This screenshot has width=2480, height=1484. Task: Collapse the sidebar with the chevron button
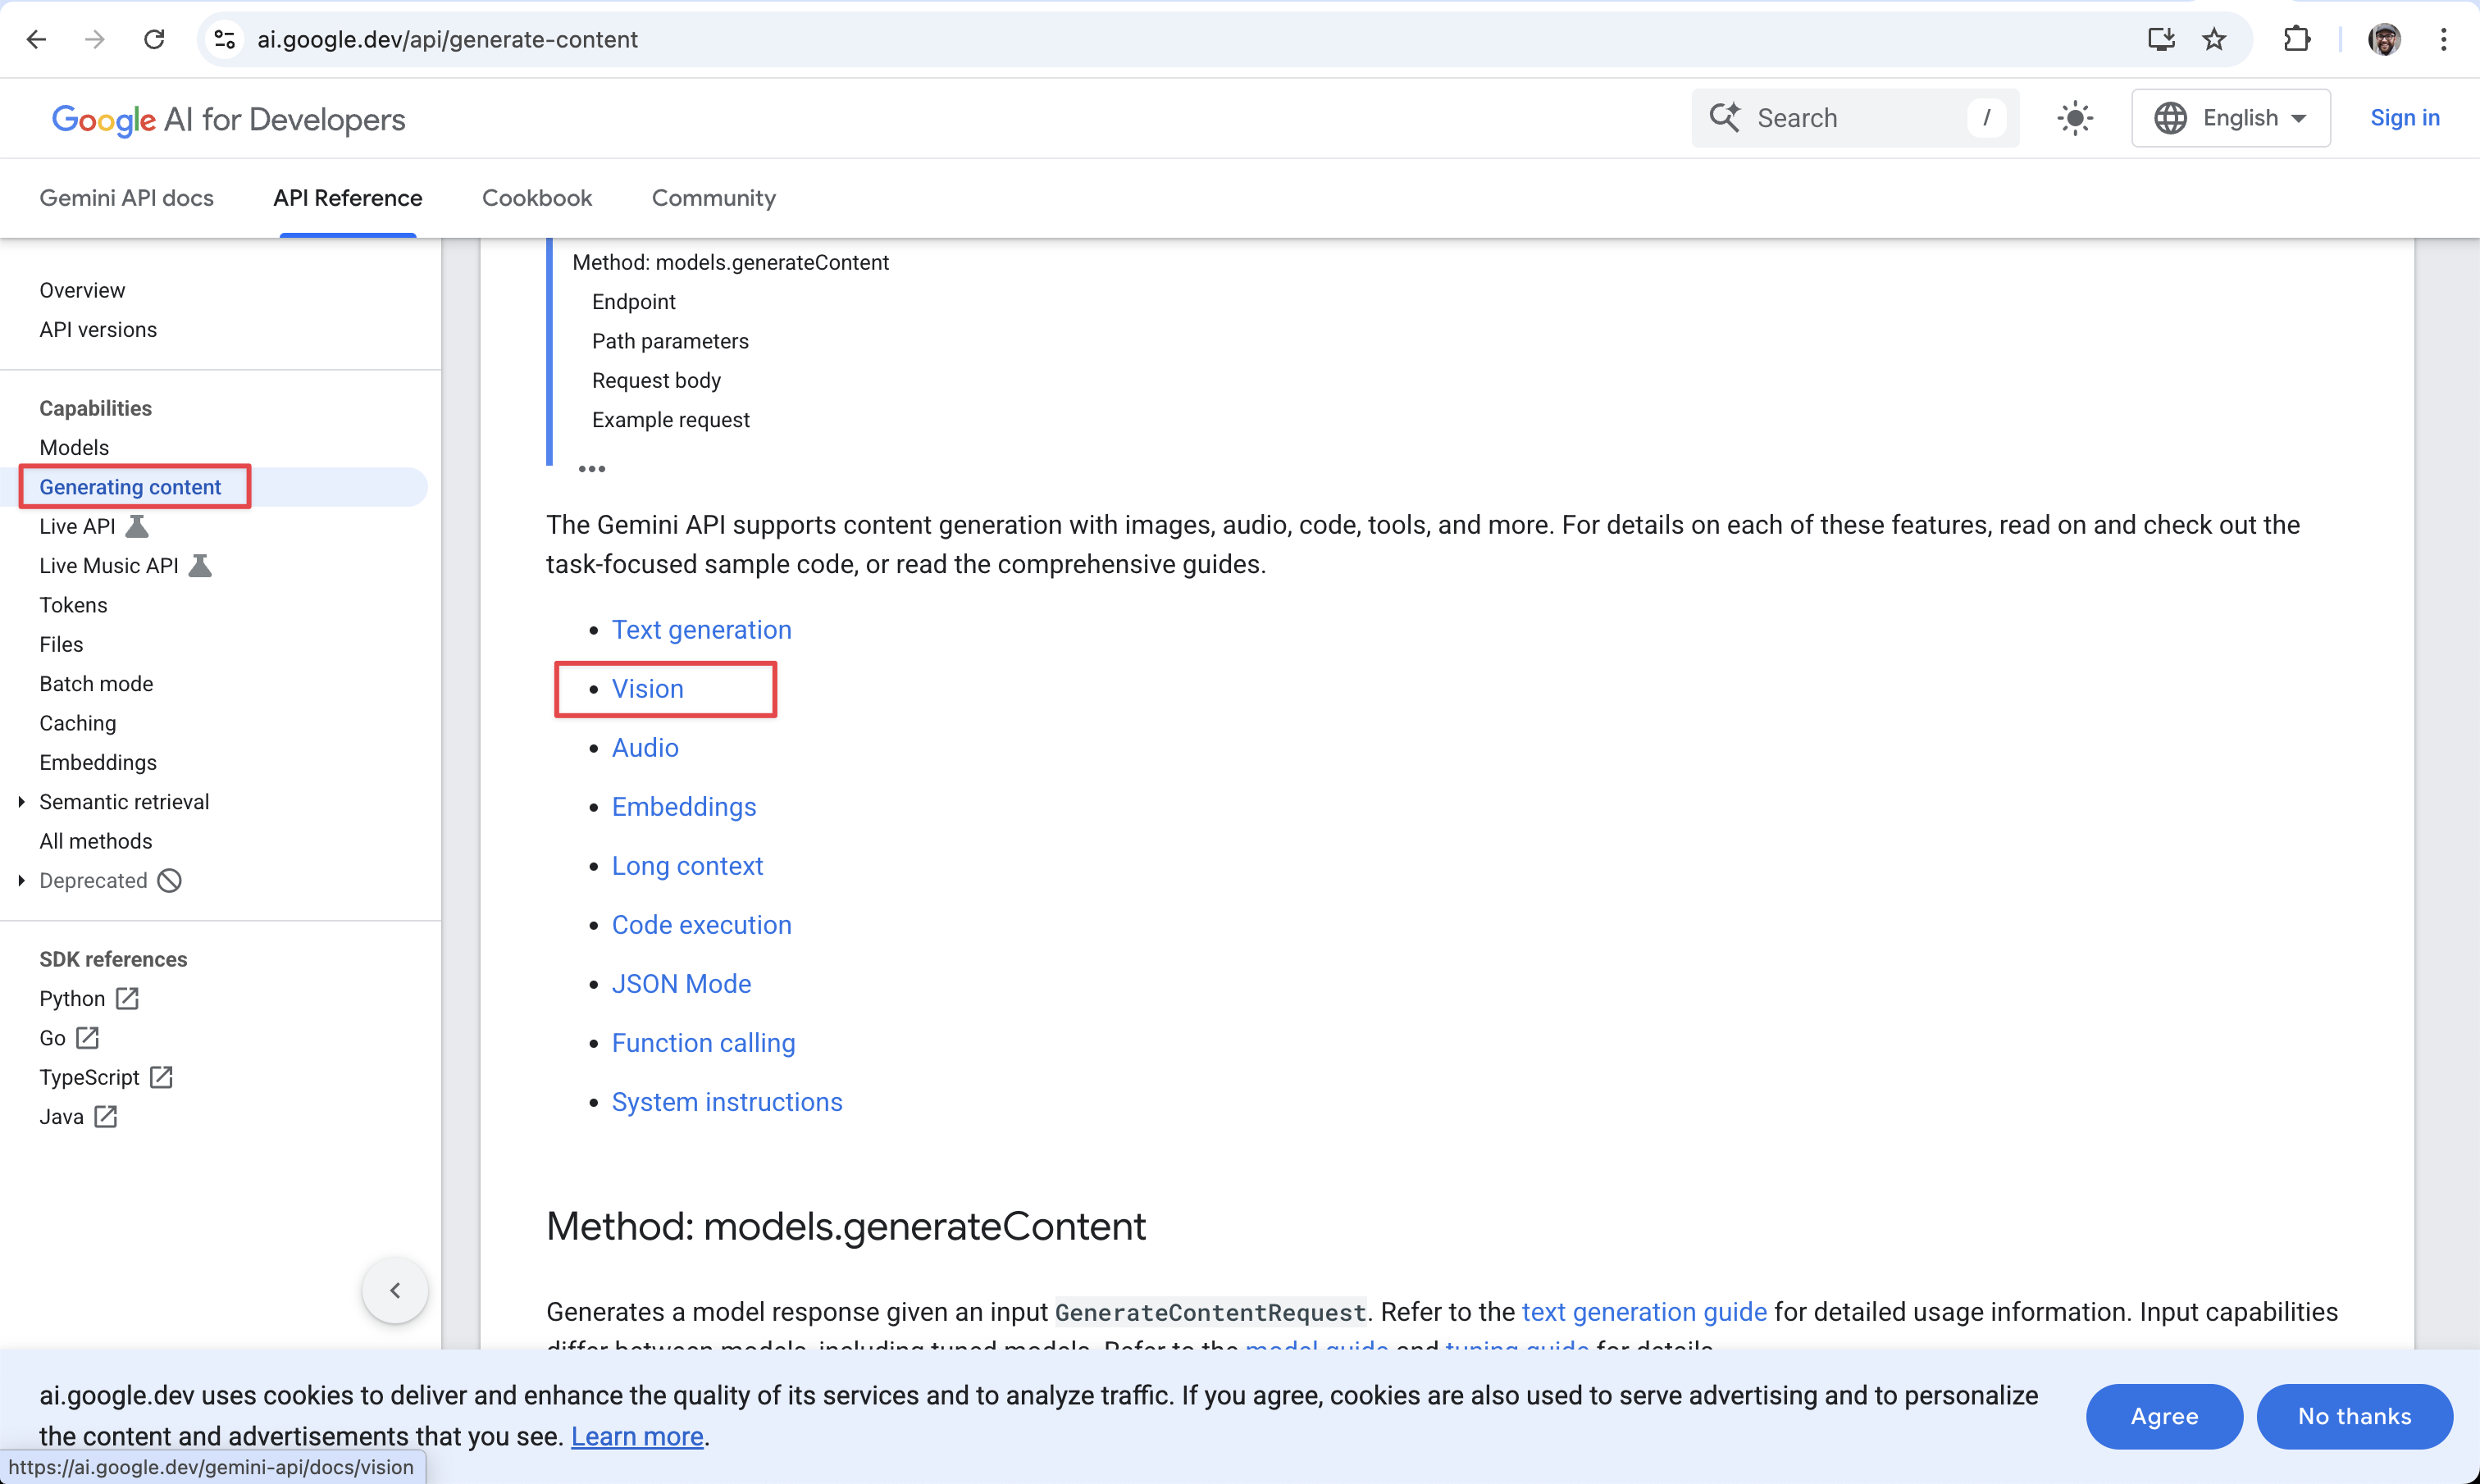point(395,1290)
